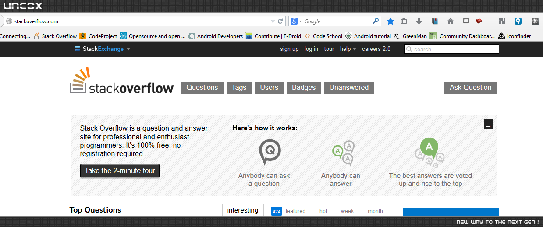Click the globe site identity icon

click(x=9, y=21)
